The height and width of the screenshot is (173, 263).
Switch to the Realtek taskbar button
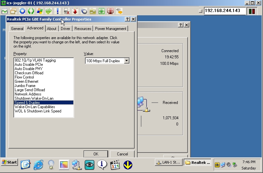point(198,162)
